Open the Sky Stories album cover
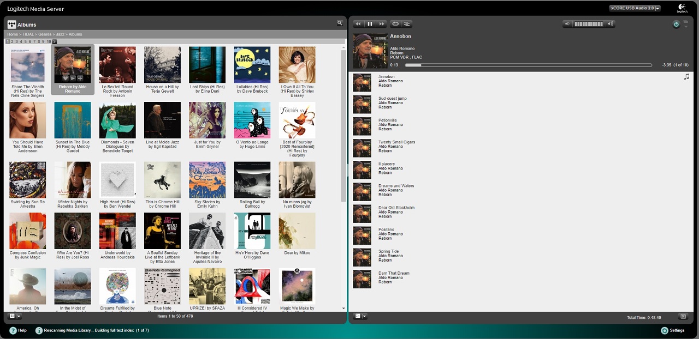Image resolution: width=699 pixels, height=339 pixels. (x=207, y=180)
